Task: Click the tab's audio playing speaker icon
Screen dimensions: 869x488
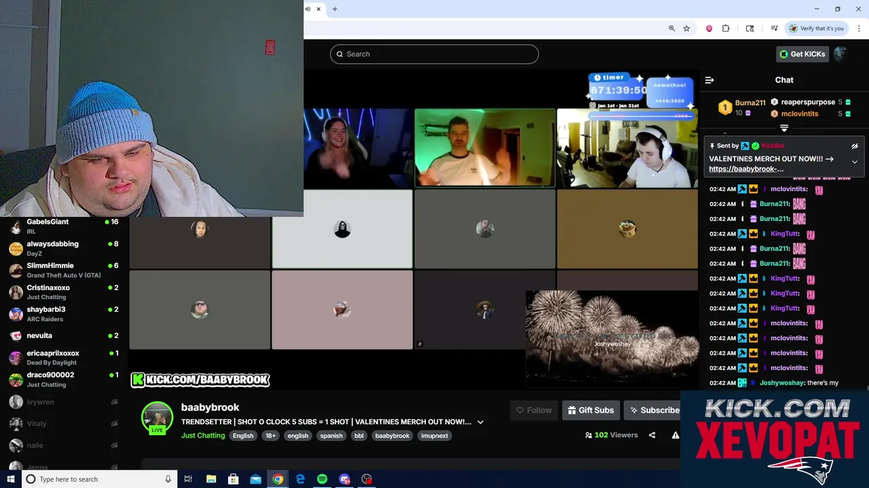Action: click(x=308, y=9)
